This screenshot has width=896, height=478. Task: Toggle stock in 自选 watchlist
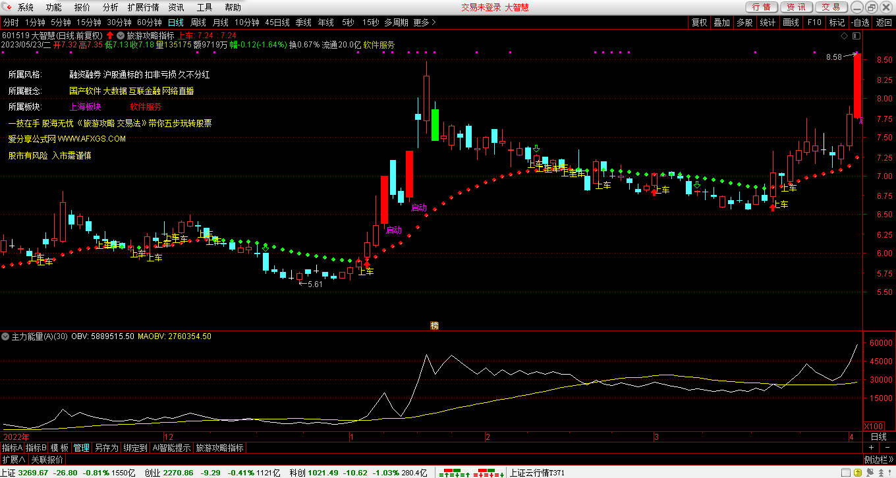pos(860,22)
